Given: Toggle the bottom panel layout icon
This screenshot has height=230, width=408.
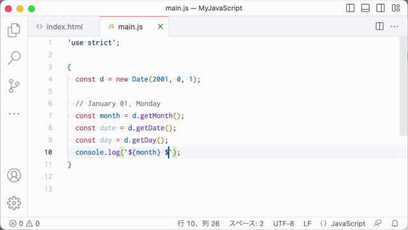Looking at the screenshot, I should 365,8.
